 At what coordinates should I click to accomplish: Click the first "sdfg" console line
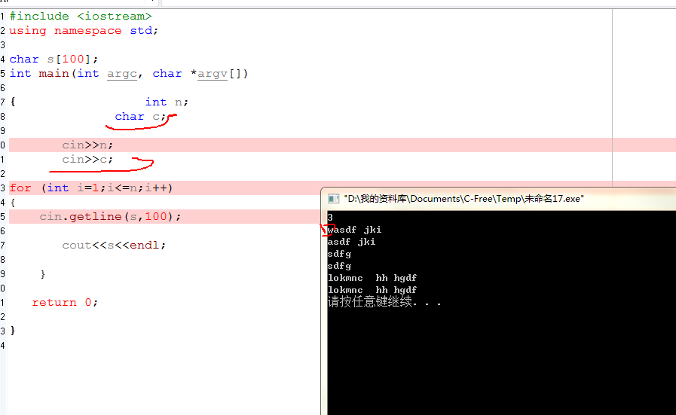(339, 254)
